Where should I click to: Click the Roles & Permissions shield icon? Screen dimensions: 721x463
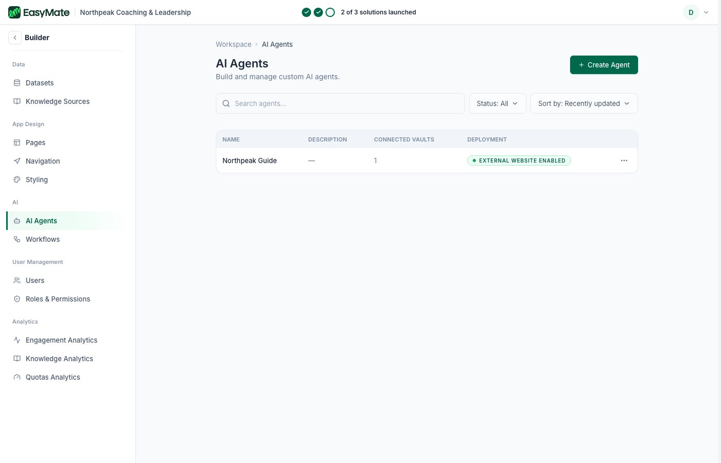point(17,299)
